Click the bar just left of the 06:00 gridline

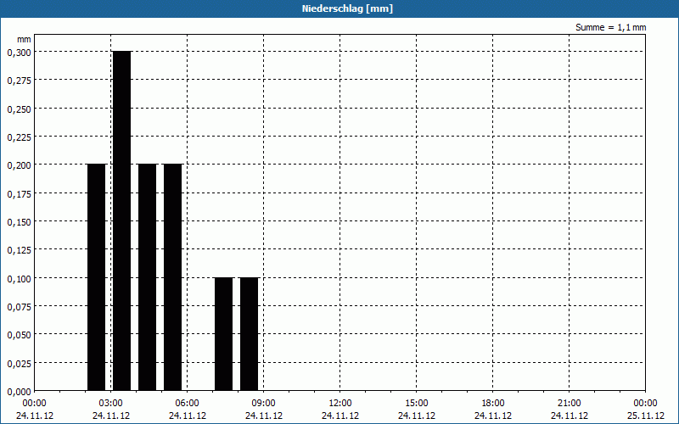pos(172,277)
